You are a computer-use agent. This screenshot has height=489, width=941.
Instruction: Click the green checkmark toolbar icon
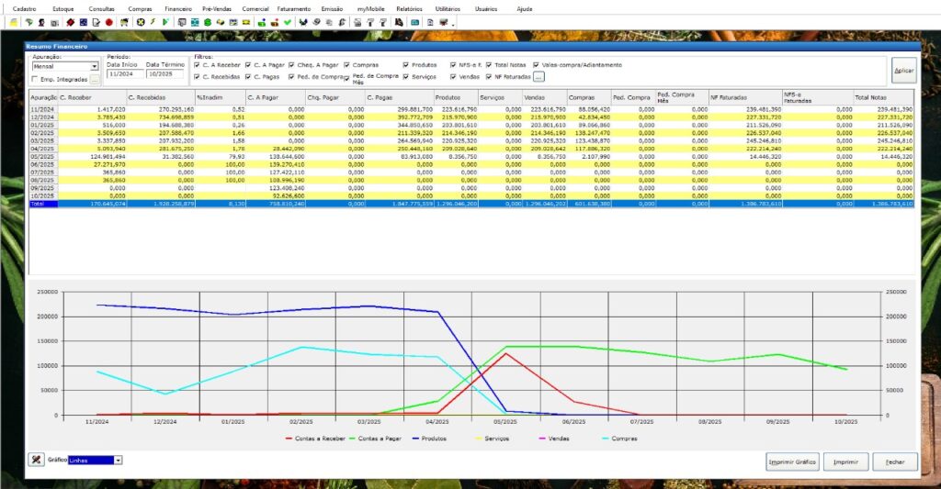pyautogui.click(x=288, y=21)
